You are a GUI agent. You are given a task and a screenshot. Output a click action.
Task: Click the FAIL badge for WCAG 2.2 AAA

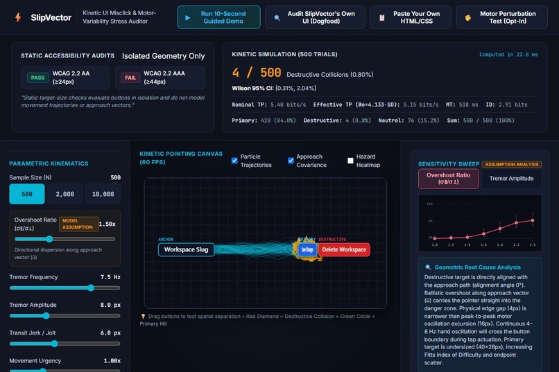(130, 78)
